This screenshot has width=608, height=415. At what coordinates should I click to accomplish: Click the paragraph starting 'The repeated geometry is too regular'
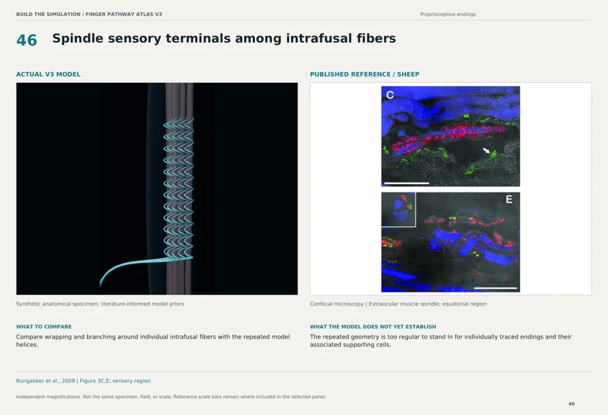(441, 340)
